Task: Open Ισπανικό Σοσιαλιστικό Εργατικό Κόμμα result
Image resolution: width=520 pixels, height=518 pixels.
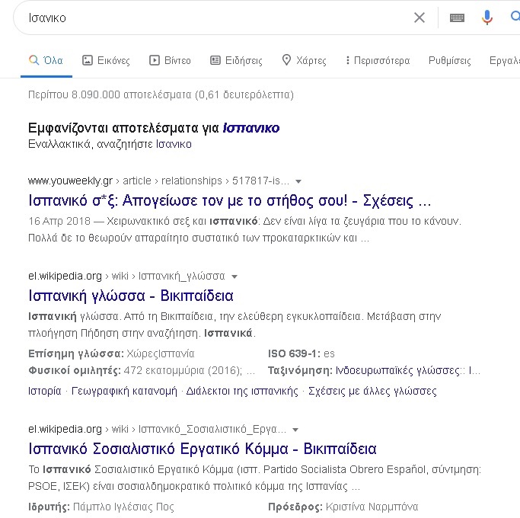Action: click(202, 449)
